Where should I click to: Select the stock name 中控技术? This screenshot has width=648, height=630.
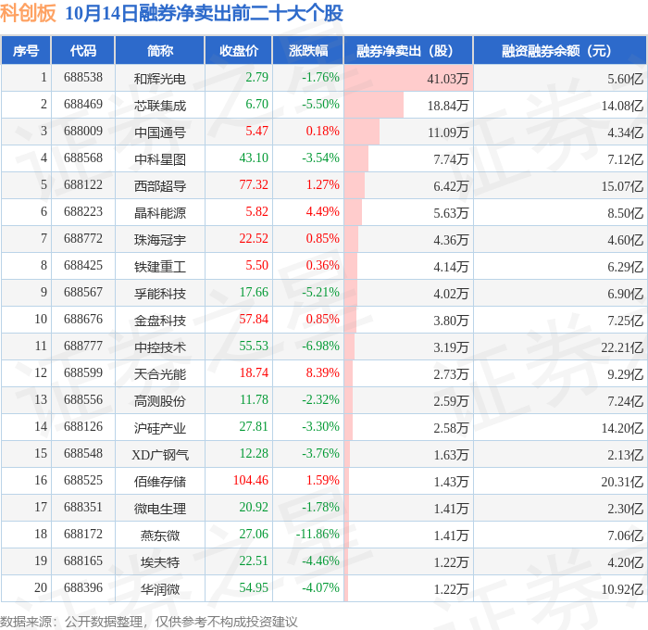160,347
